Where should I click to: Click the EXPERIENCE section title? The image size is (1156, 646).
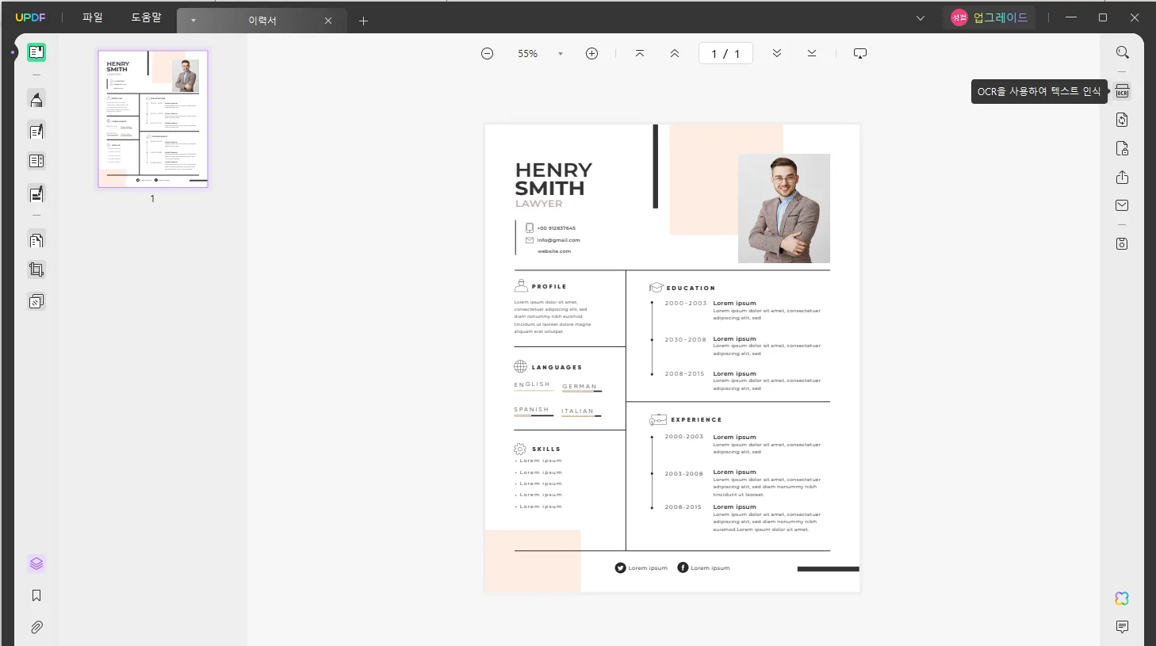tap(696, 419)
